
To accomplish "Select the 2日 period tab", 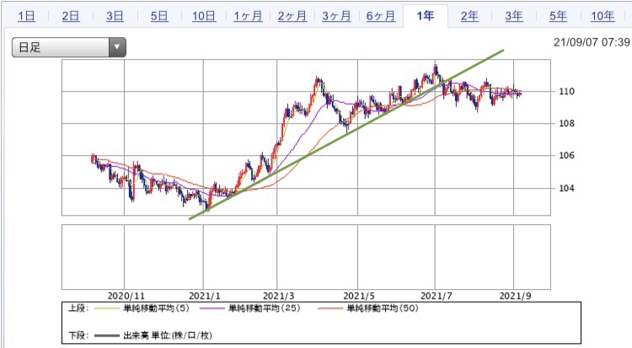I will click(71, 16).
